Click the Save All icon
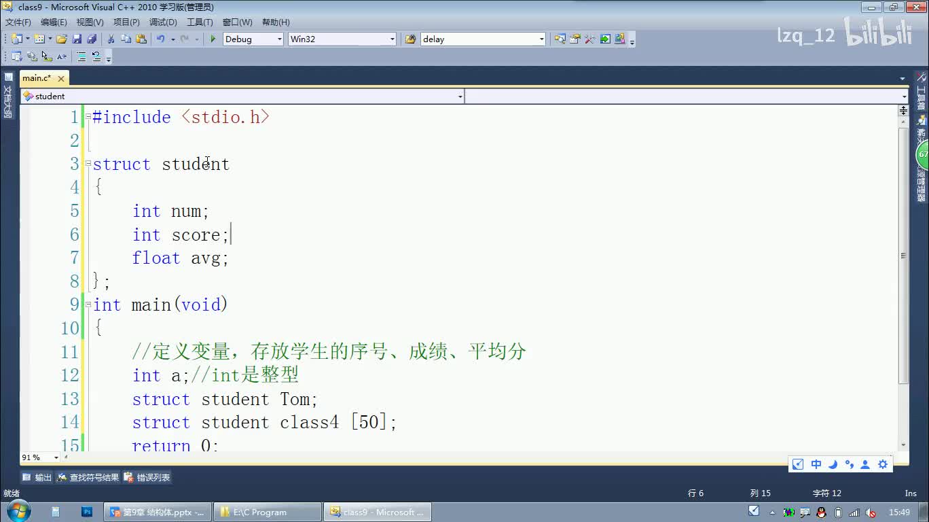 click(91, 39)
